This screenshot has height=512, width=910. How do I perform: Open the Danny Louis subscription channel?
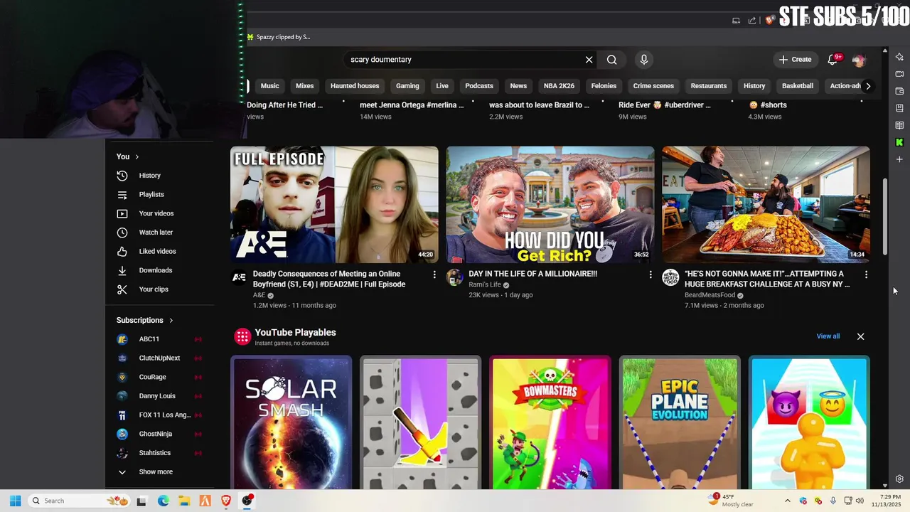point(160,396)
